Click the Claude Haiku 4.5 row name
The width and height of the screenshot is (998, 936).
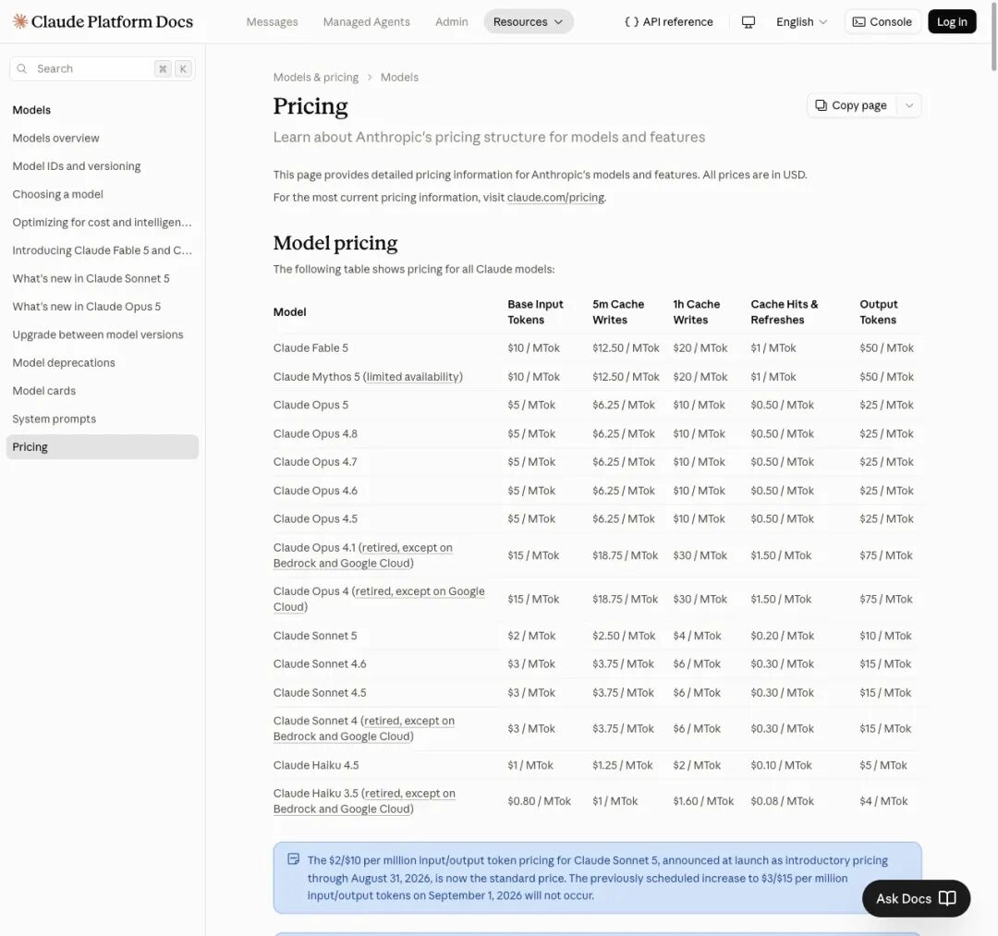click(x=316, y=765)
